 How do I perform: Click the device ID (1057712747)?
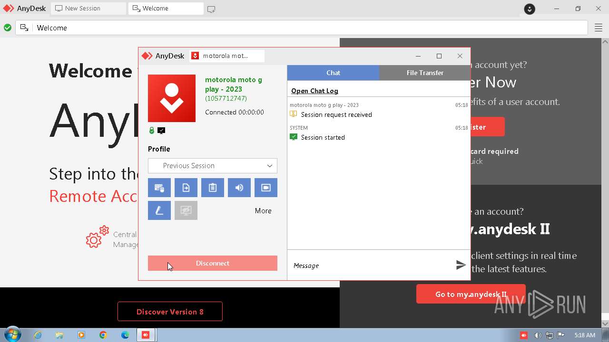coord(226,98)
